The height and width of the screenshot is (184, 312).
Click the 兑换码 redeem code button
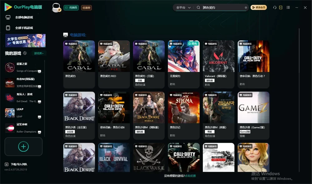71,7
